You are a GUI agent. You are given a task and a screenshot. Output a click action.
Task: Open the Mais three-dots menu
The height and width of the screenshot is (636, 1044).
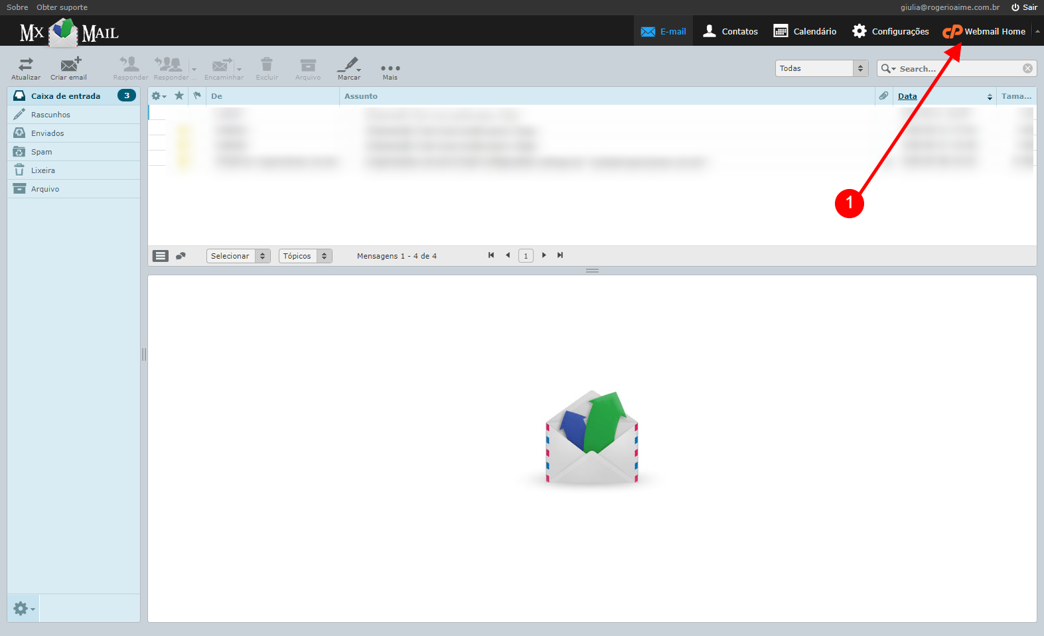[390, 68]
